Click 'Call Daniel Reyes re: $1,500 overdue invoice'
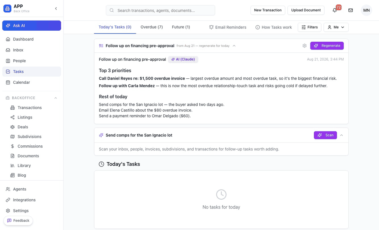Viewport: 379px width, 230px height. [x=141, y=78]
